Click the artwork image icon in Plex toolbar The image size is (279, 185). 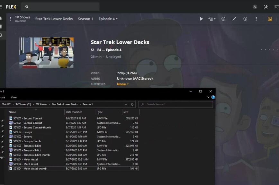point(270,19)
